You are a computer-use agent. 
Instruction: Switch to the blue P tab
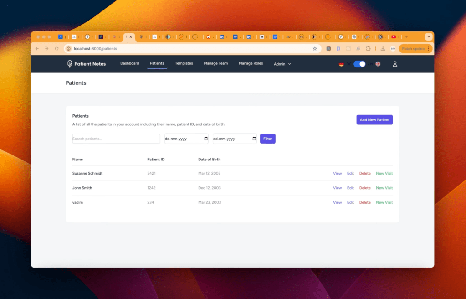(60, 37)
